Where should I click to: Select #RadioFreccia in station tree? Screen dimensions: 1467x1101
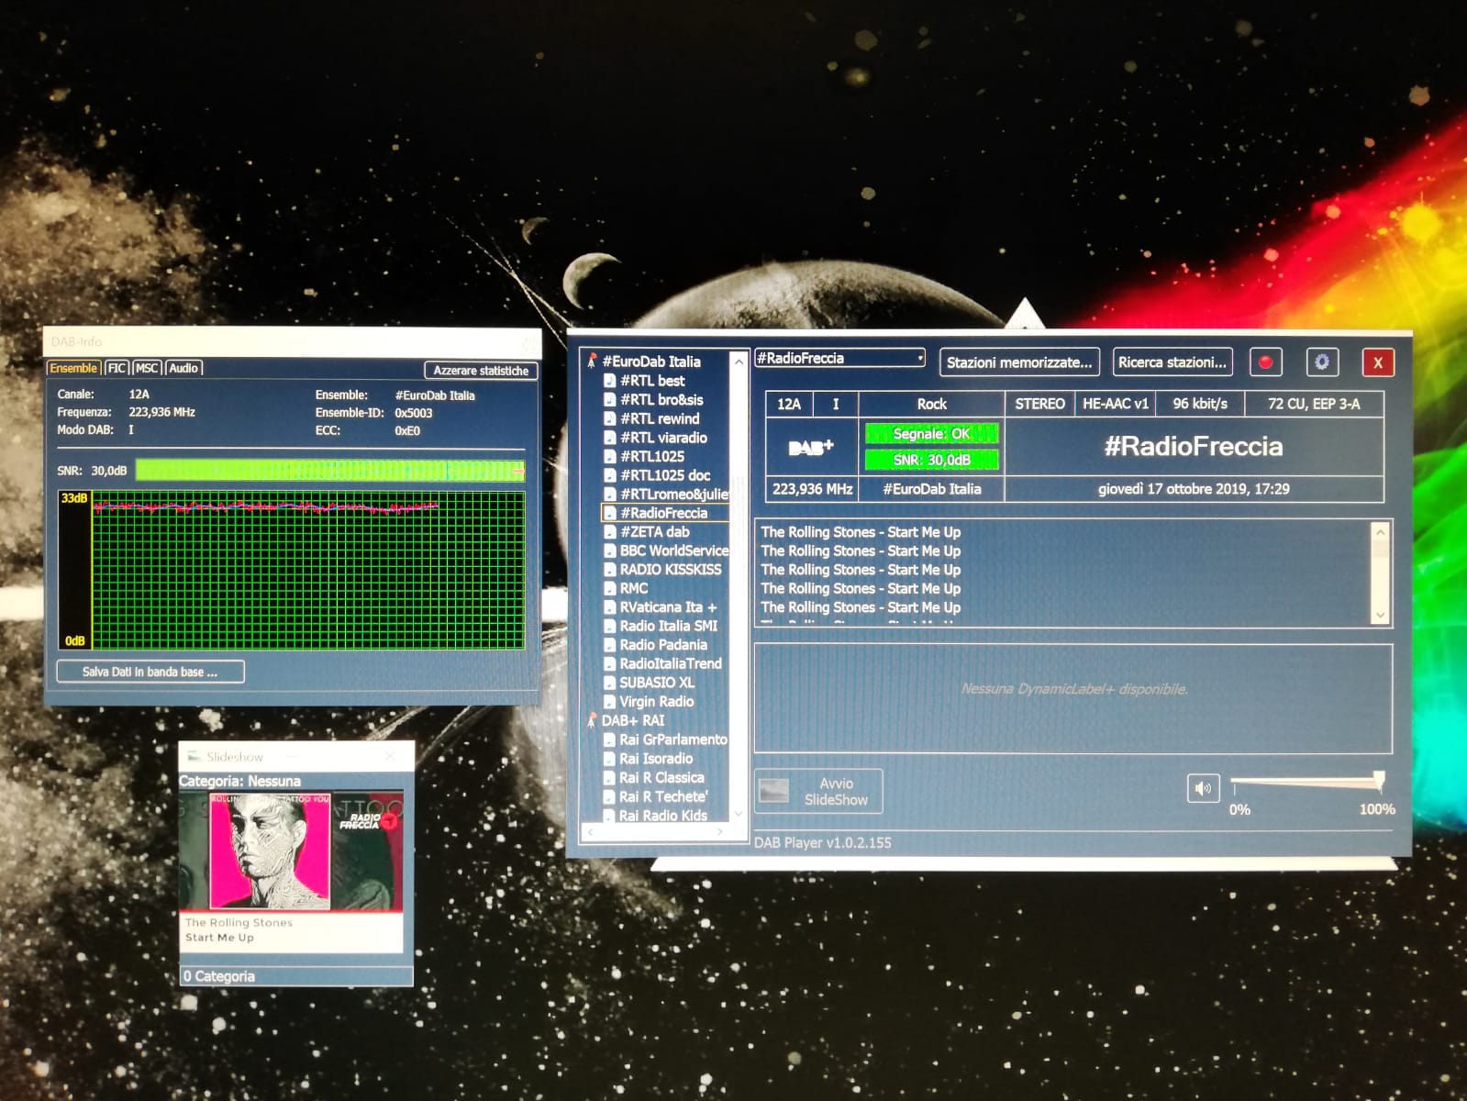(x=664, y=513)
